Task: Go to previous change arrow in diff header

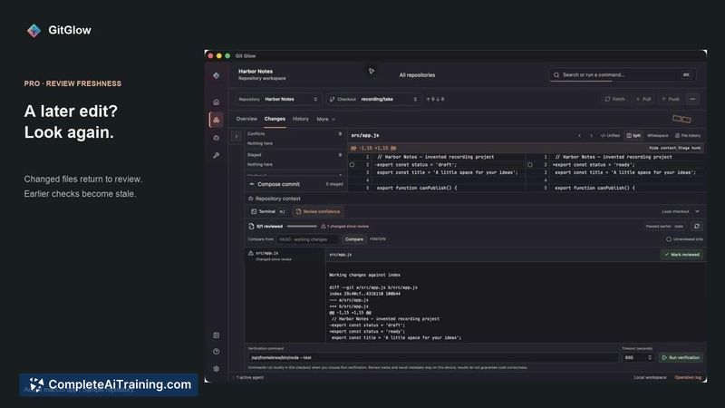Action: click(579, 135)
